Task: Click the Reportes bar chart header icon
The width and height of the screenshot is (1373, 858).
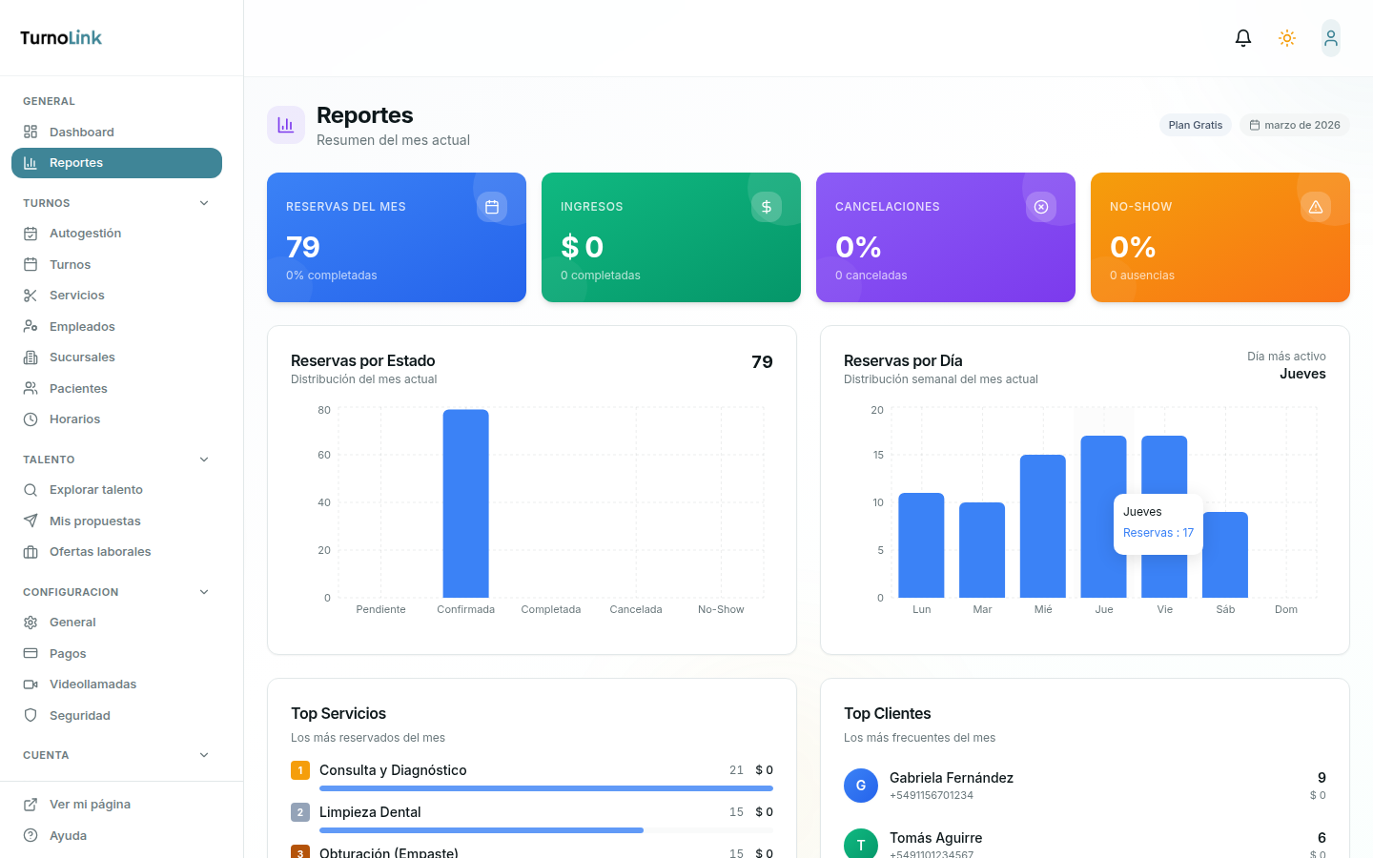Action: pyautogui.click(x=286, y=125)
